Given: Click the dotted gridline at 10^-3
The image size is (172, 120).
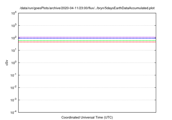Looking at the screenshot, I should (x=87, y=100).
